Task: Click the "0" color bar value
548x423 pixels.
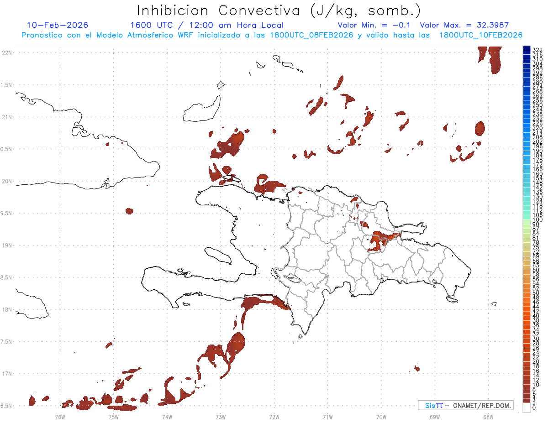Action: pos(535,407)
